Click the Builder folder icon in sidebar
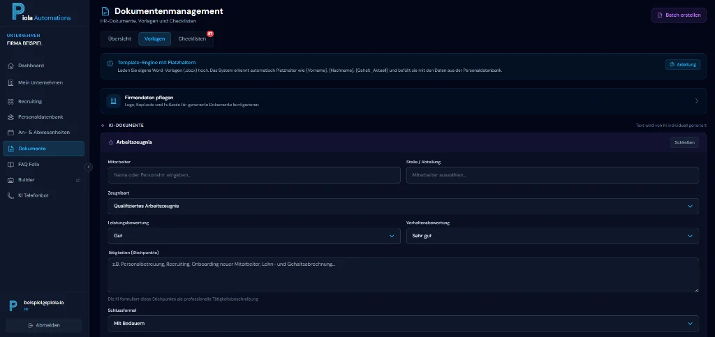This screenshot has width=715, height=337. (x=10, y=179)
